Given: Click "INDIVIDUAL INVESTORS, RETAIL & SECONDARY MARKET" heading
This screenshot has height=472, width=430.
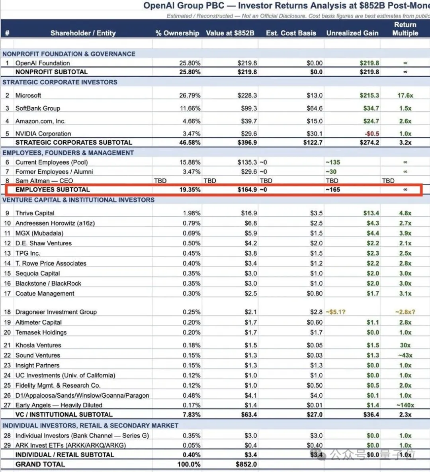Looking at the screenshot, I should [x=90, y=425].
